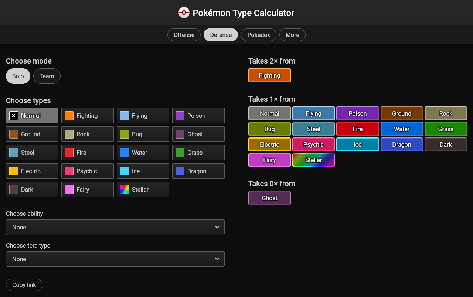Toggle the Fighting type in Choose types
This screenshot has height=297, width=473.
pos(88,116)
